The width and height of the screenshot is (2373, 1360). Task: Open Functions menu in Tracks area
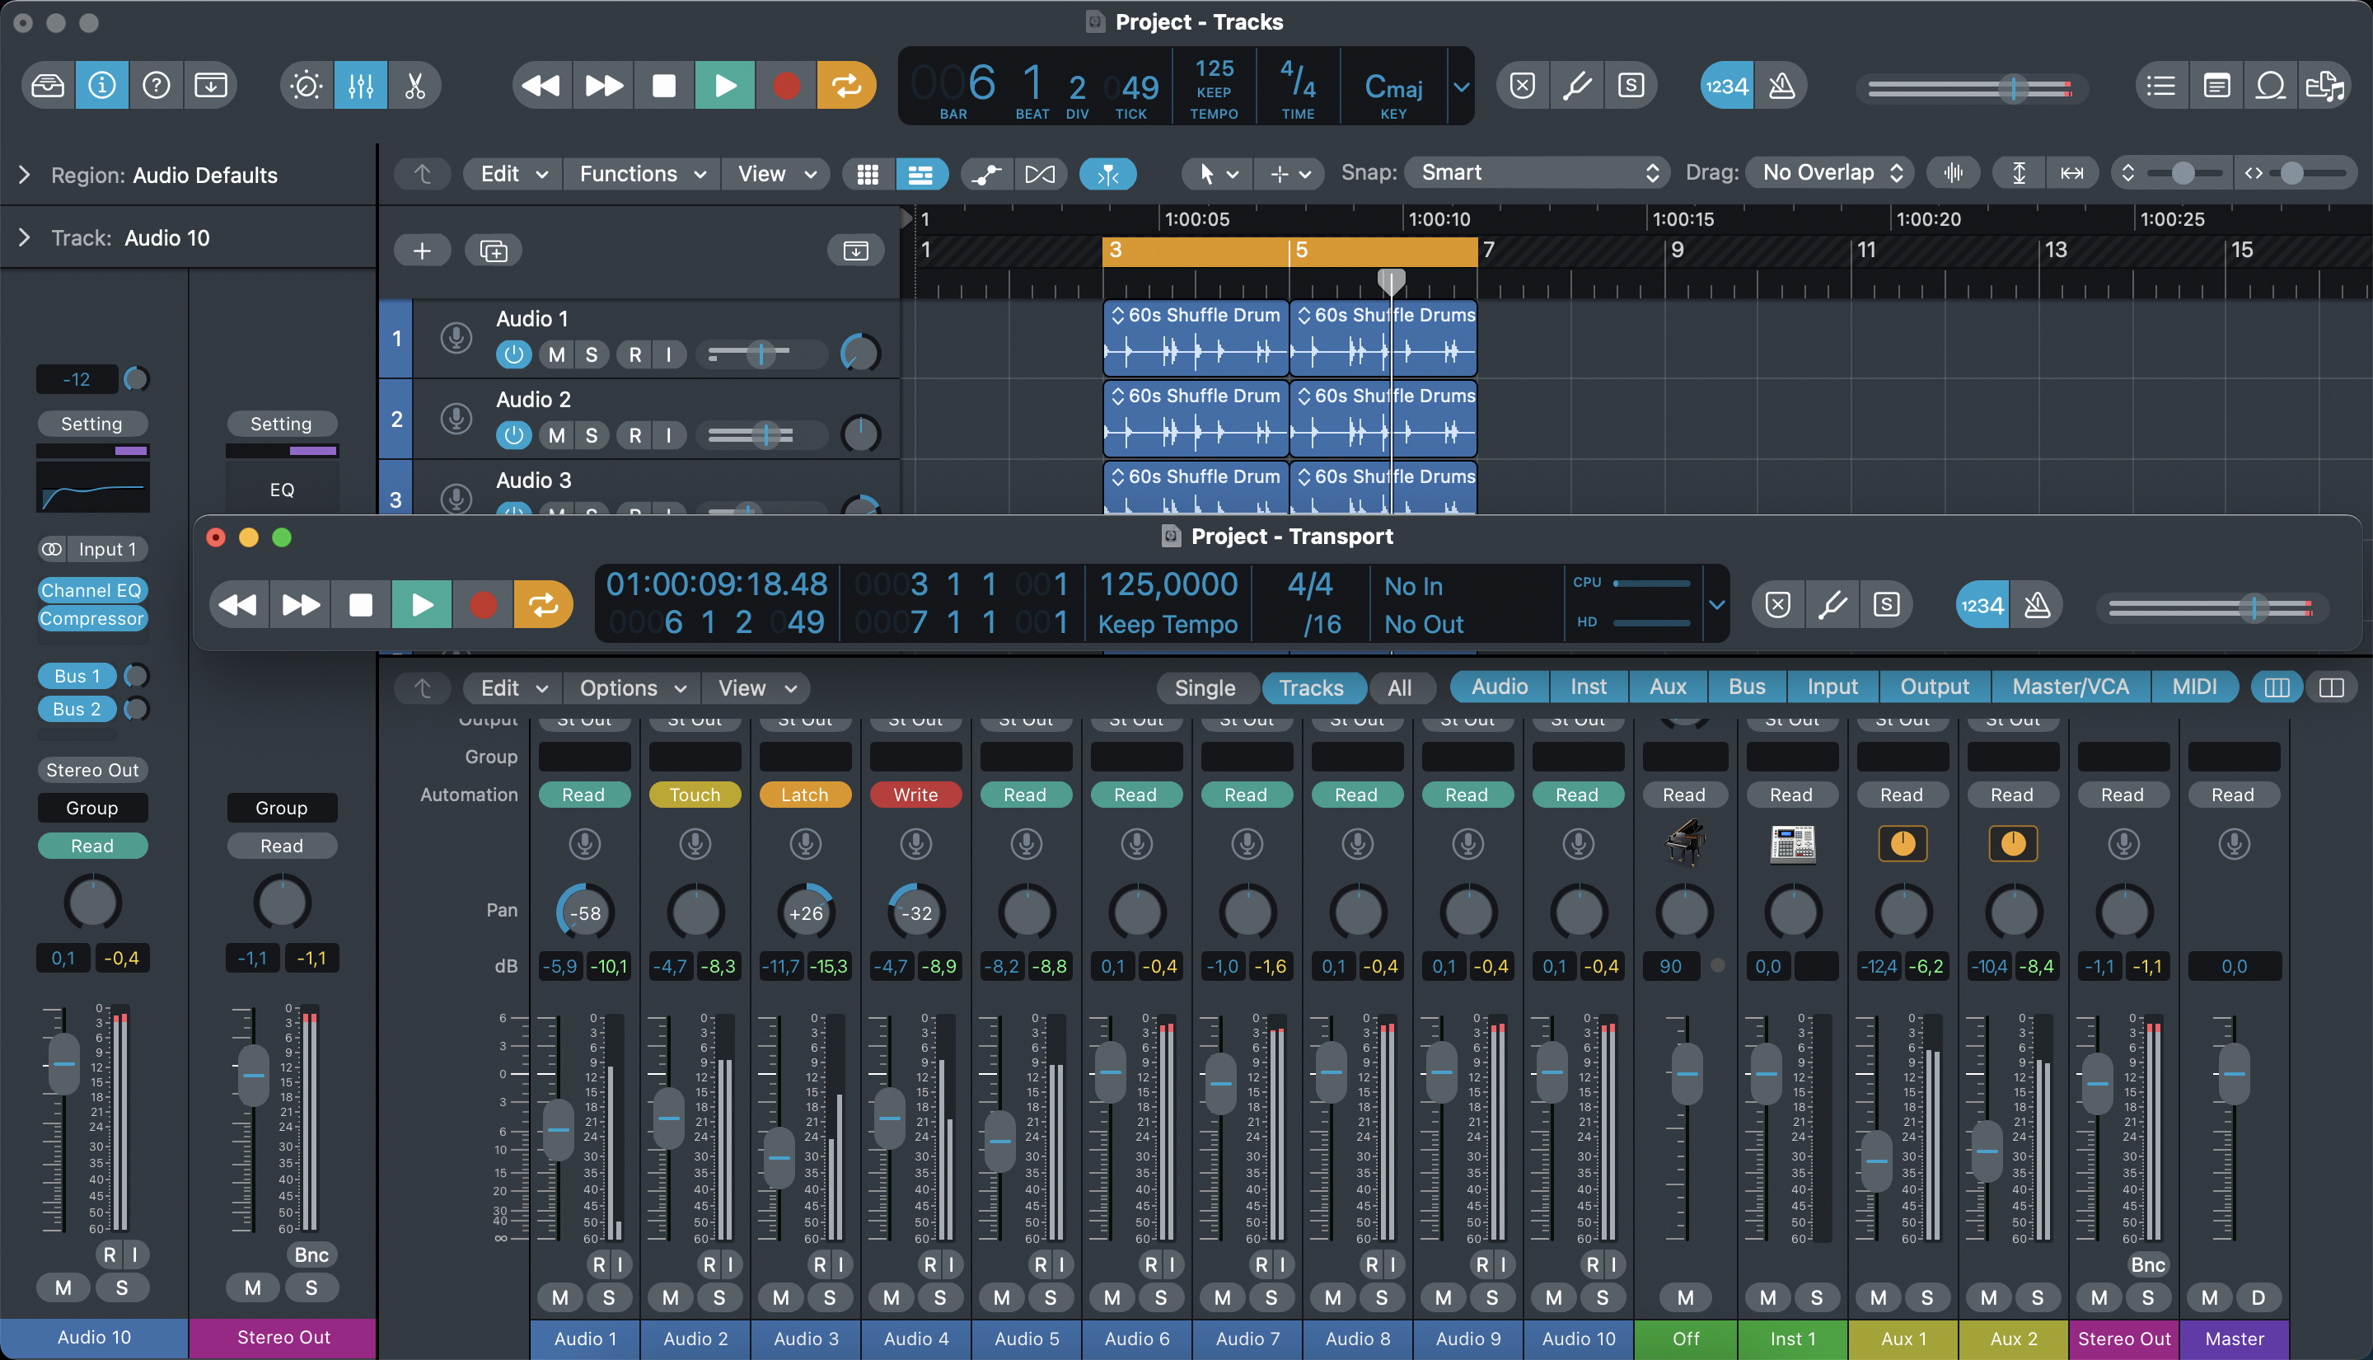[642, 174]
